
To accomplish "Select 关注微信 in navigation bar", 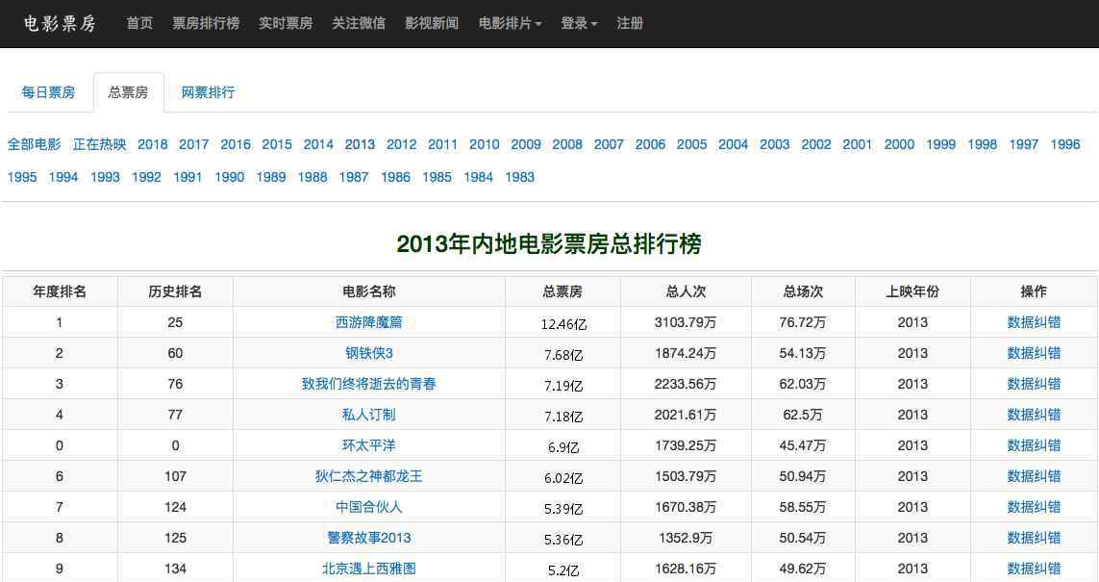I will pos(358,23).
